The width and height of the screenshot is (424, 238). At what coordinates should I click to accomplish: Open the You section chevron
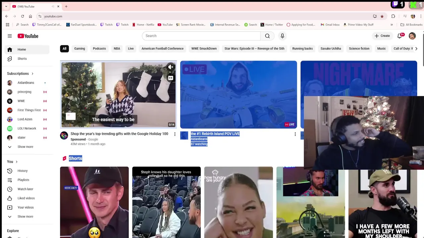17,162
